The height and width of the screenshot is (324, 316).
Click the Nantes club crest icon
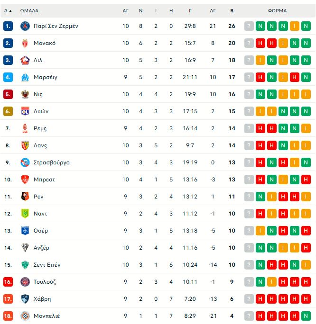[25, 214]
